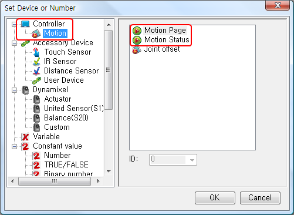Pick the IR Sensor checkmark icon
This screenshot has width=294, height=215.
(x=36, y=62)
